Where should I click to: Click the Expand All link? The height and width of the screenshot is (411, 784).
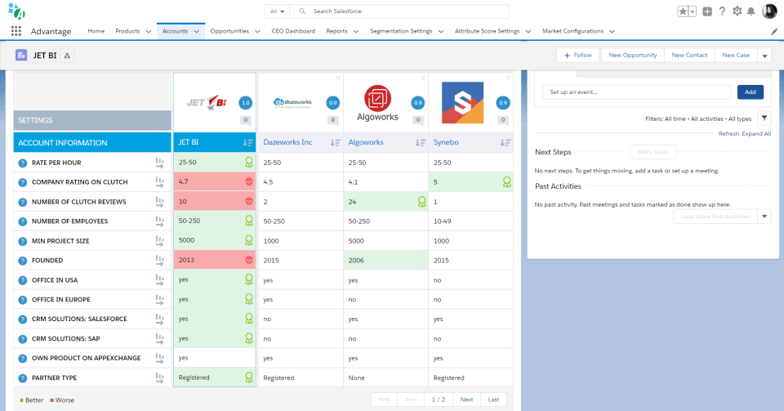756,133
